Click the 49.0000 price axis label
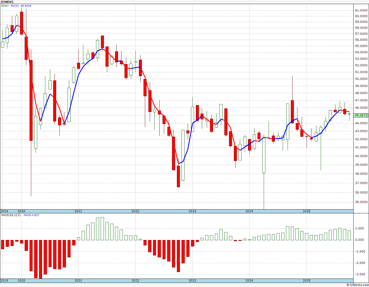The width and height of the screenshot is (369, 287). pyautogui.click(x=361, y=86)
